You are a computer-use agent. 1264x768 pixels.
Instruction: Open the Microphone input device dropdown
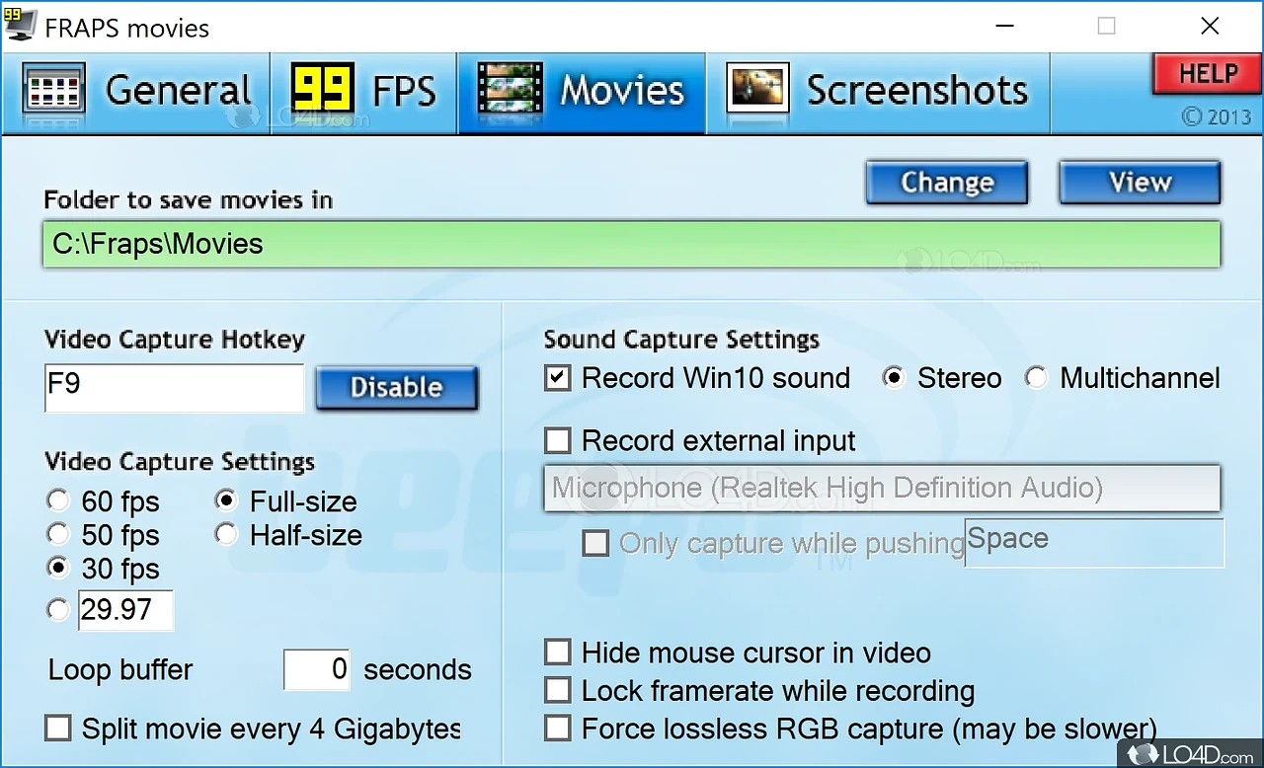coord(882,488)
